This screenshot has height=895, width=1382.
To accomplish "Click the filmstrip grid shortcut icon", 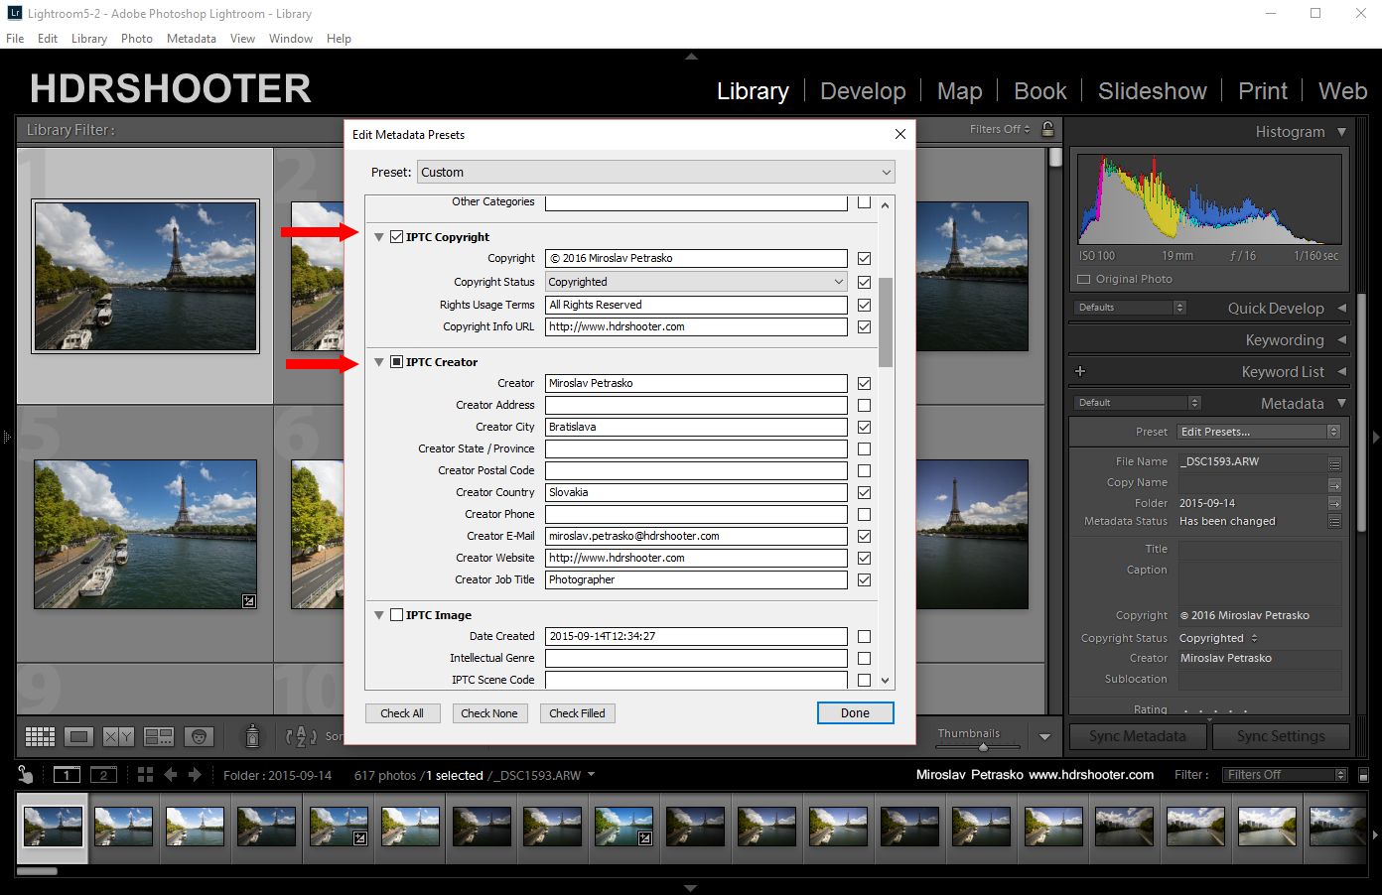I will (x=145, y=775).
